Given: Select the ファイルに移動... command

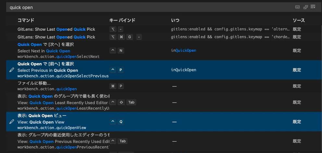Looking at the screenshot, I should coord(34,83).
